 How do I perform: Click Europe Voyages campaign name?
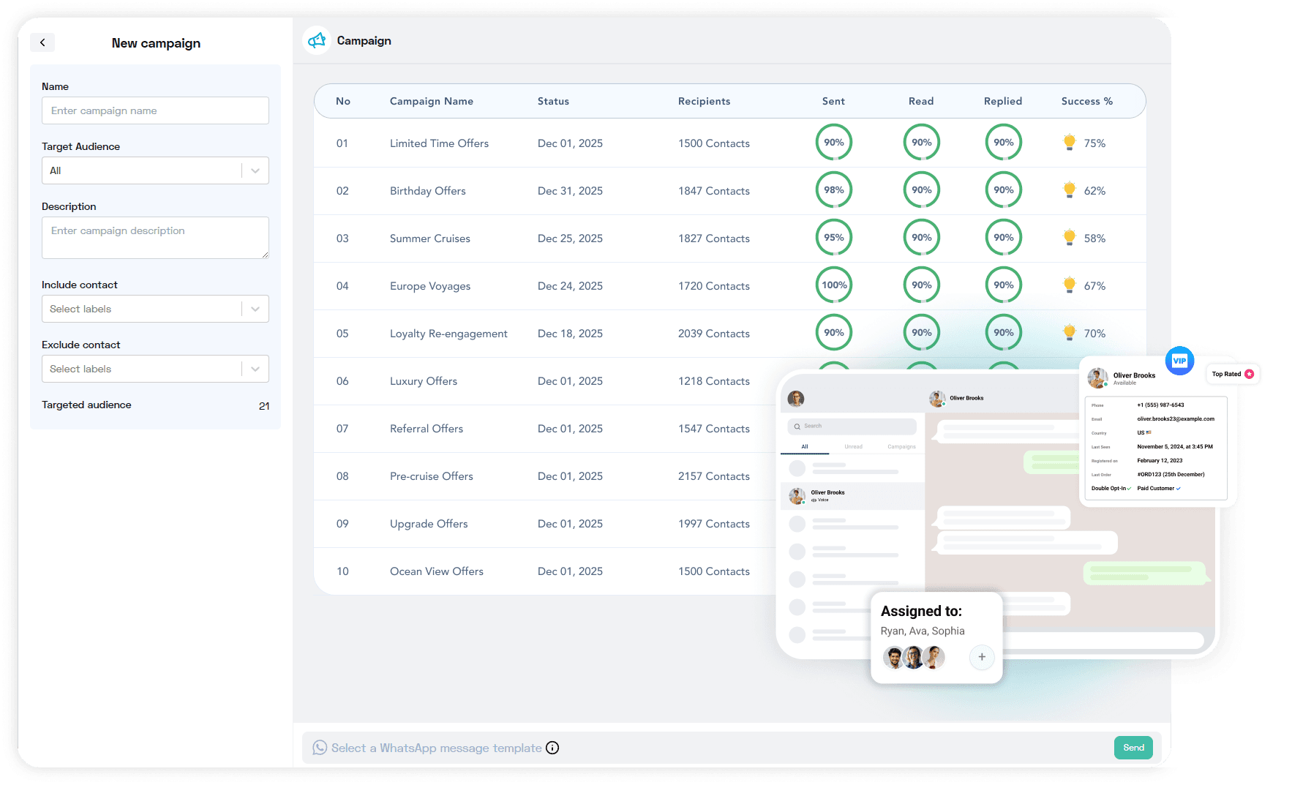point(430,286)
